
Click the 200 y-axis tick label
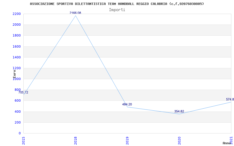(x=18, y=122)
